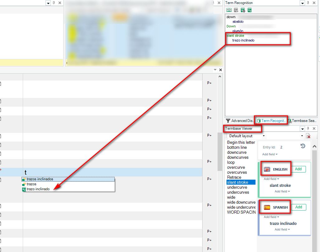Select 'undercurve' in termbase list
320x252 pixels.
[237, 187]
